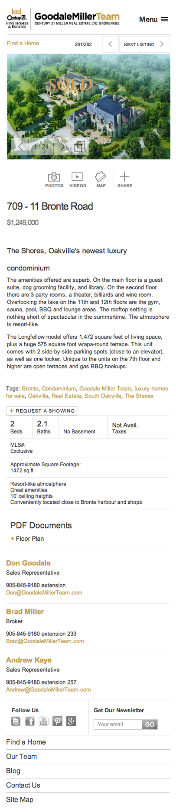The image size is (176, 812).
Task: Open the Photos camera icon
Action: pyautogui.click(x=54, y=177)
